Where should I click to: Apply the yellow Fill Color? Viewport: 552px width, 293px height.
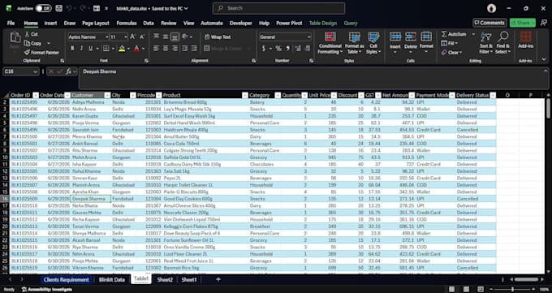(122, 48)
